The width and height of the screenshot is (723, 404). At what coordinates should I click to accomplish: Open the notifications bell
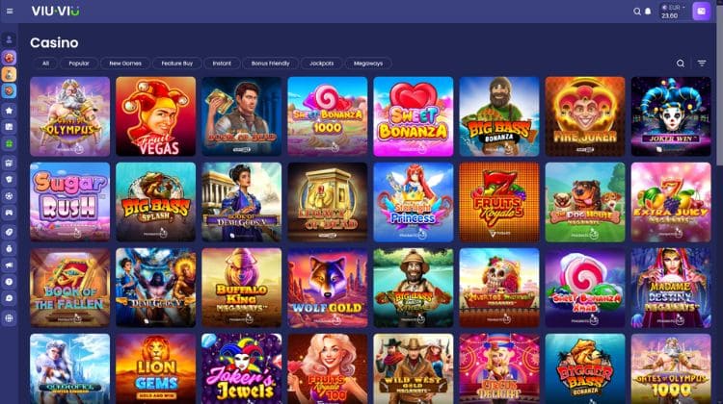(648, 11)
